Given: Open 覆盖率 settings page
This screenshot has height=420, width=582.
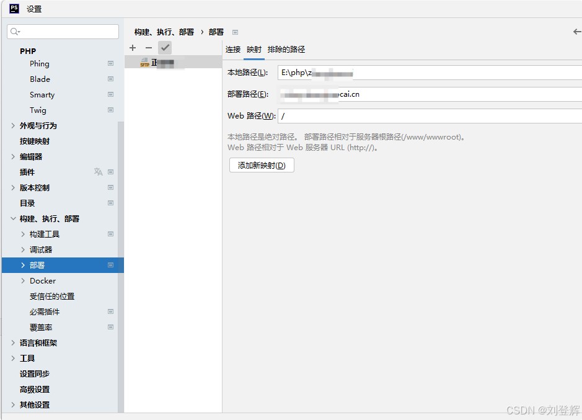Looking at the screenshot, I should (x=41, y=327).
